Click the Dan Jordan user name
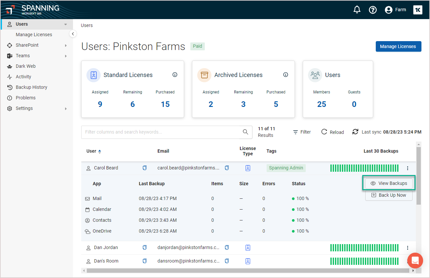The image size is (430, 278). click(x=106, y=247)
